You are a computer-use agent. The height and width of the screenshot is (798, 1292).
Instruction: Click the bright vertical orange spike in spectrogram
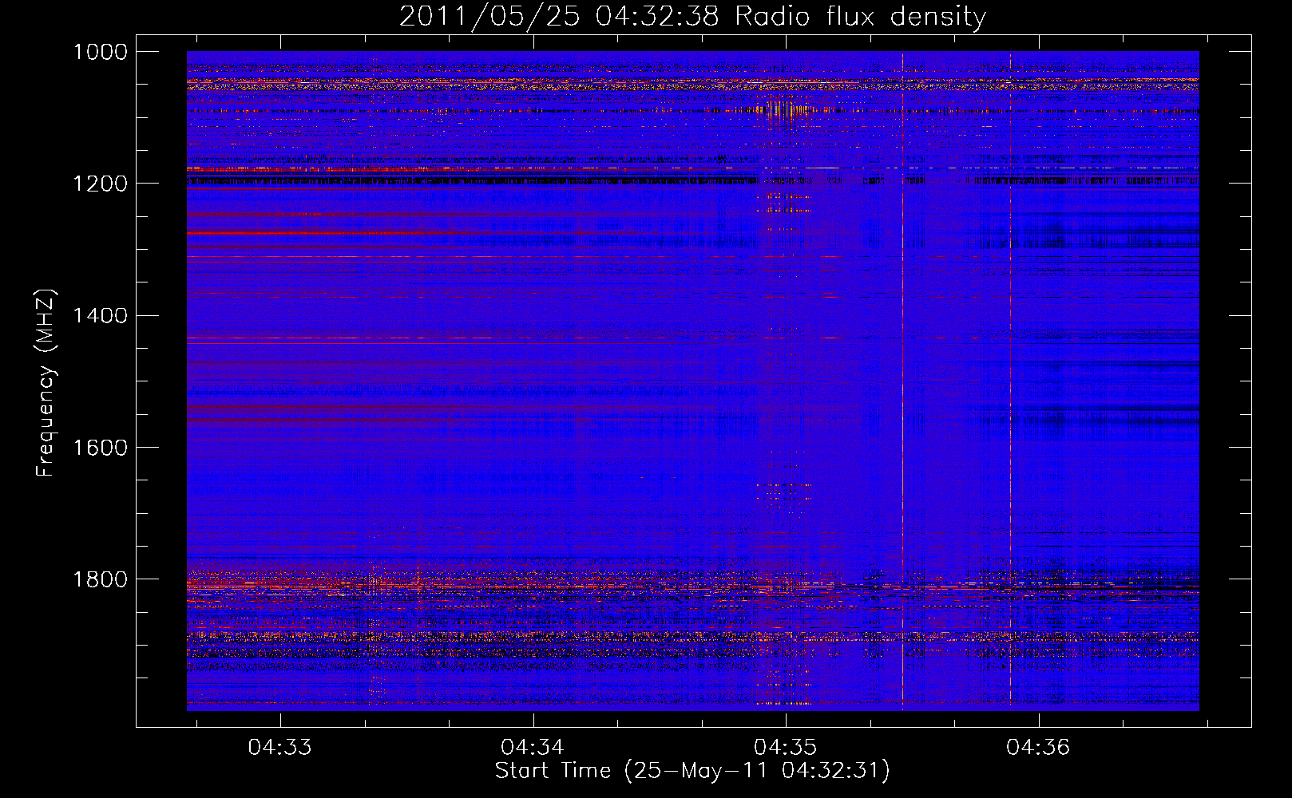click(902, 381)
